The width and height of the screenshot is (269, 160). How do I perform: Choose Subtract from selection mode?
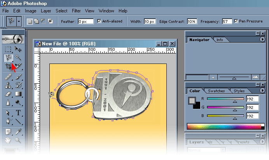43,21
